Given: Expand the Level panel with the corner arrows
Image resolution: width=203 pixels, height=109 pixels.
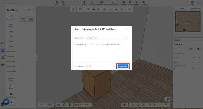Looking at the screenshot, I should tap(201, 40).
